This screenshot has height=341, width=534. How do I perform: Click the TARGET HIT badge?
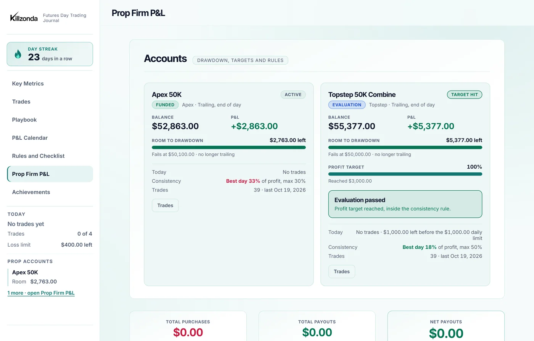pyautogui.click(x=465, y=95)
